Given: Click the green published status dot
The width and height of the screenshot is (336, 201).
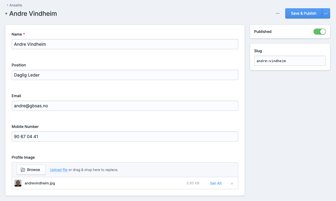Looking at the screenshot, I should tap(6, 14).
